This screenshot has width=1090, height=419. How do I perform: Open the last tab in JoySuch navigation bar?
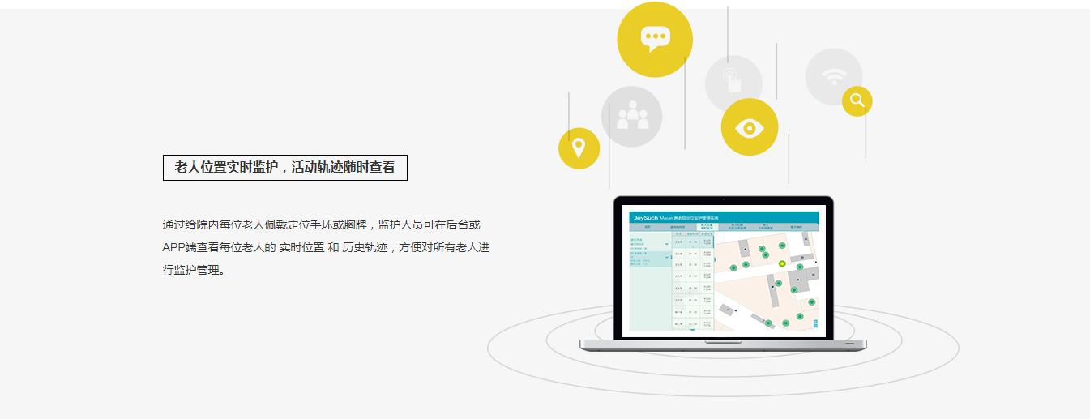pos(800,228)
